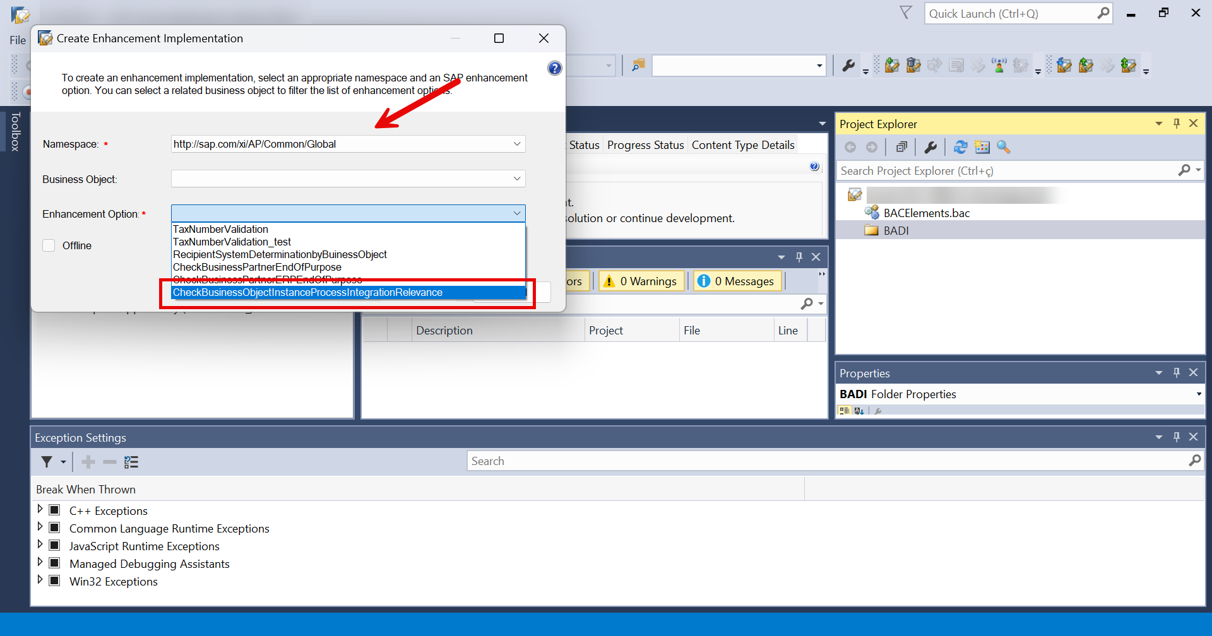1212x636 pixels.
Task: Select RecipientSystemDeterminationbyBuinessObject option
Action: pyautogui.click(x=348, y=254)
